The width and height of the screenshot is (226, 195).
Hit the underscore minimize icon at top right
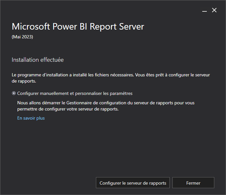pyautogui.click(x=205, y=10)
